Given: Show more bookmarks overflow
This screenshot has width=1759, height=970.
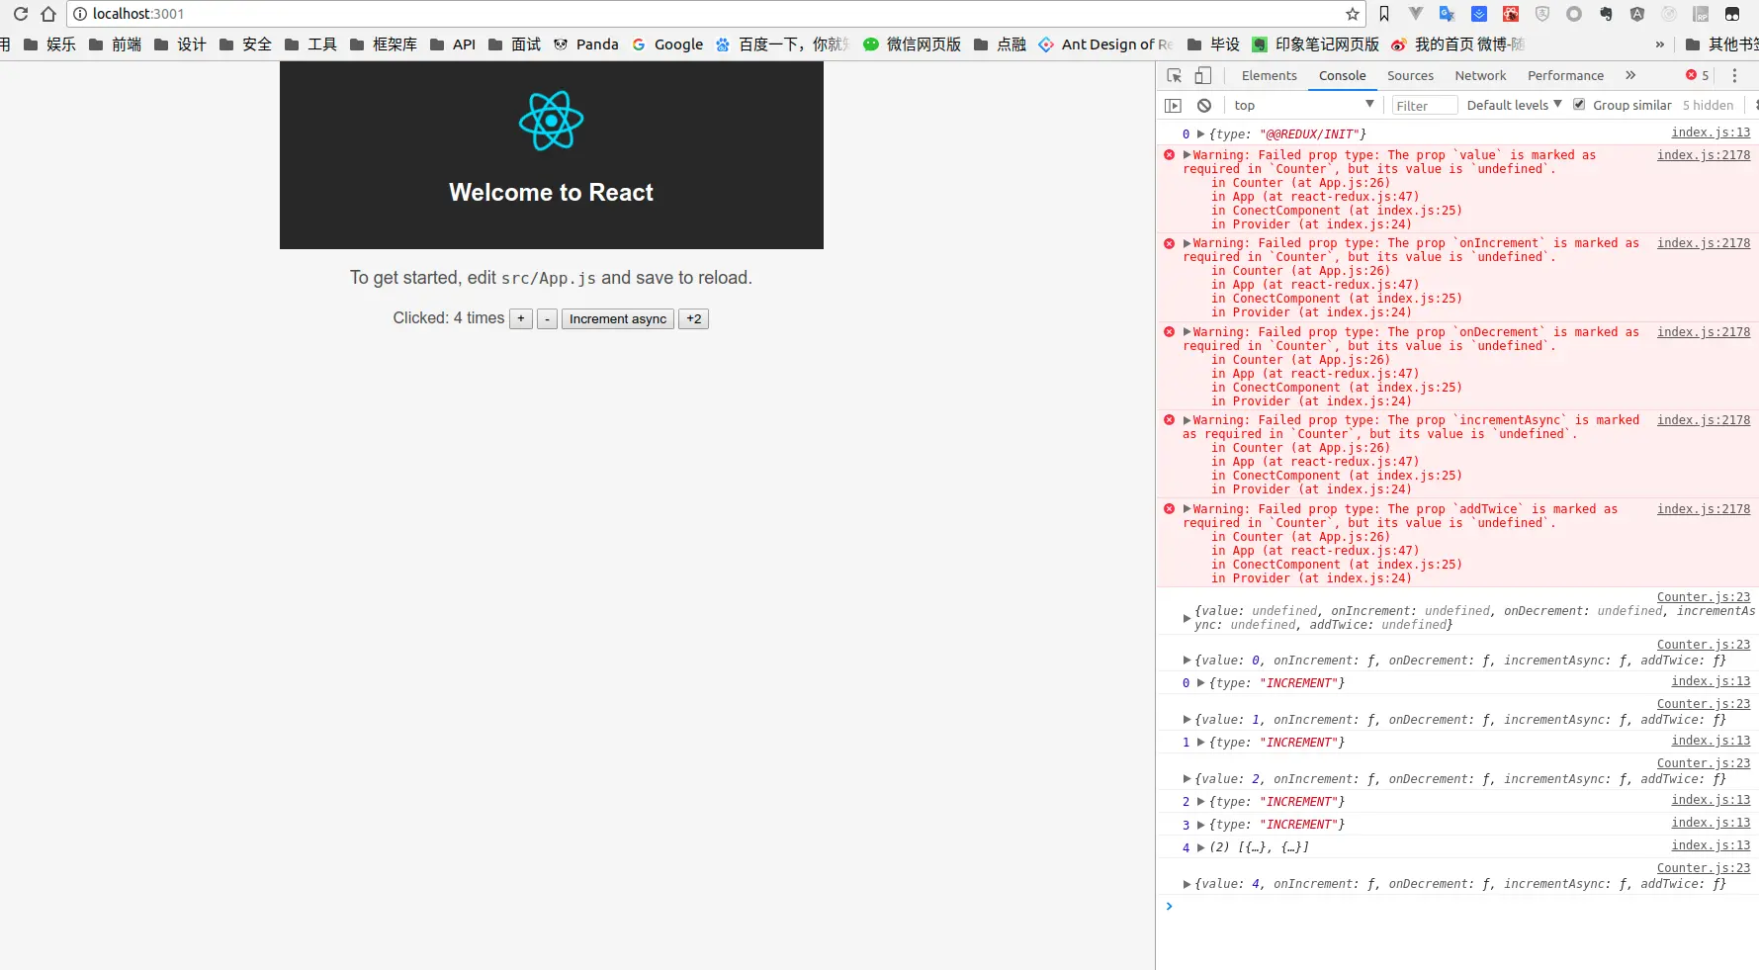Looking at the screenshot, I should [x=1659, y=44].
